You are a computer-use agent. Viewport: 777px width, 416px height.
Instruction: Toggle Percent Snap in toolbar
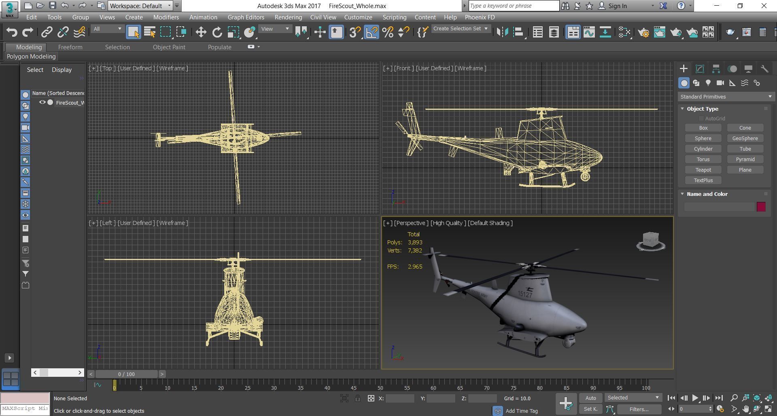point(388,32)
